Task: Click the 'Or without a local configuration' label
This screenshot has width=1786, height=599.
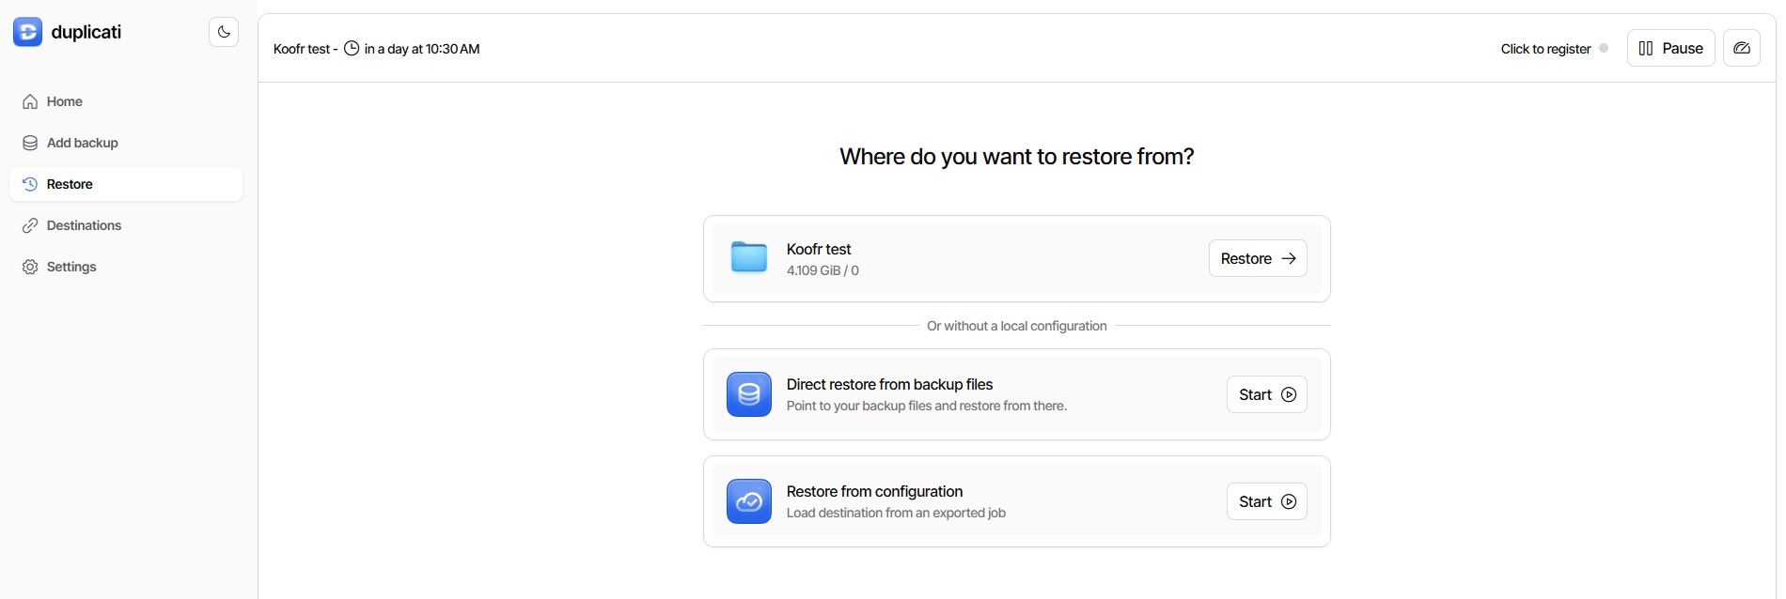Action: 1016,326
